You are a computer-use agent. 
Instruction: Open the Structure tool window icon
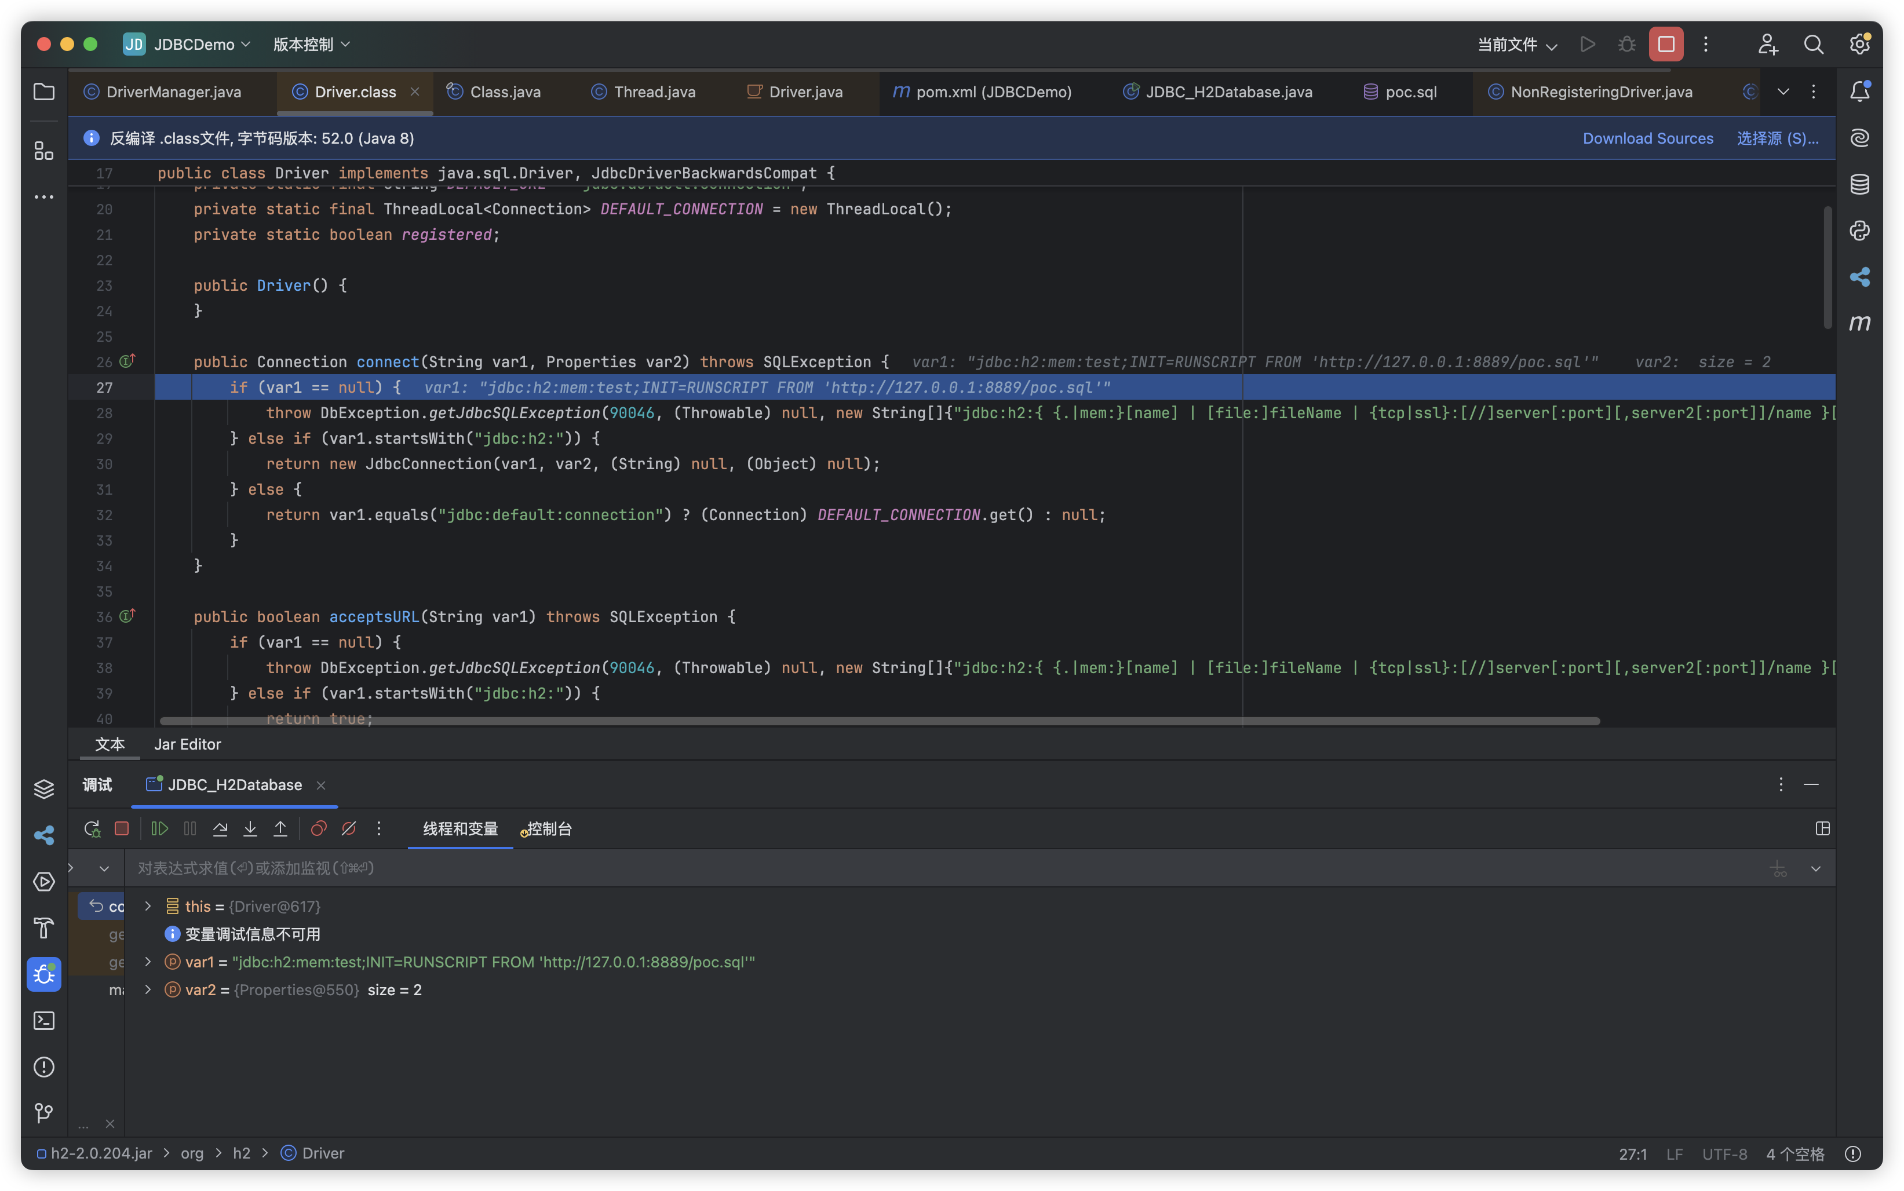point(44,151)
